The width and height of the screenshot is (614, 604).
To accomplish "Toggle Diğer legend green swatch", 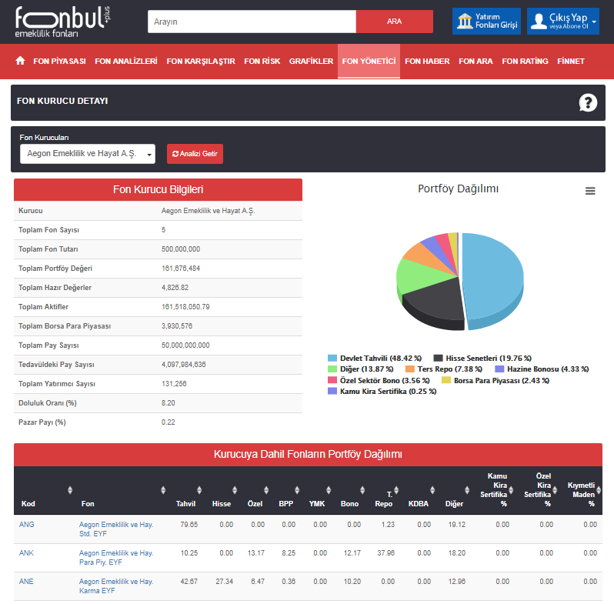I will [332, 369].
